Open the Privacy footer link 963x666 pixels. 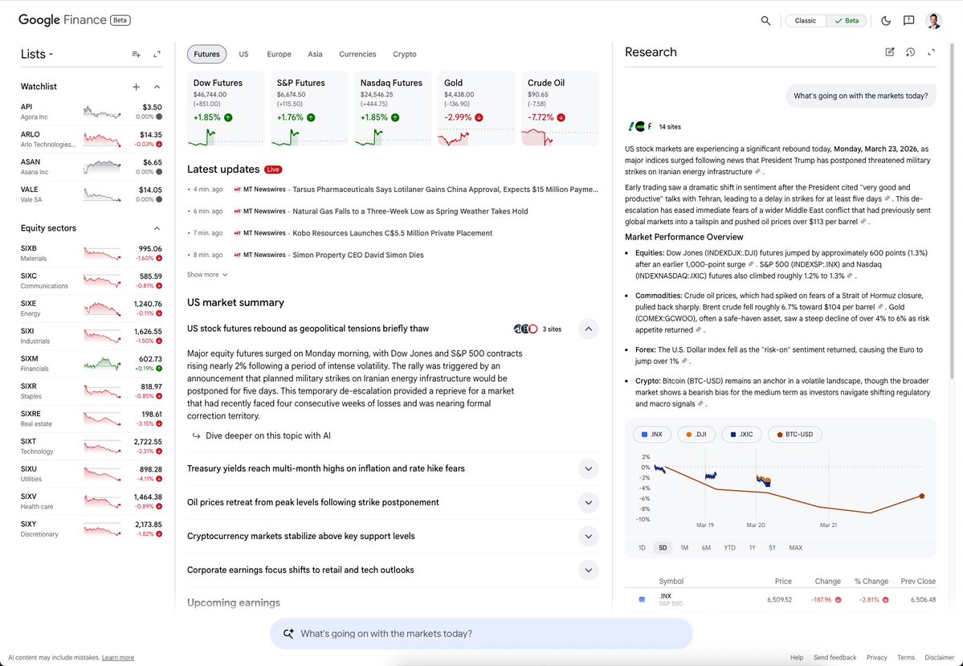(876, 657)
